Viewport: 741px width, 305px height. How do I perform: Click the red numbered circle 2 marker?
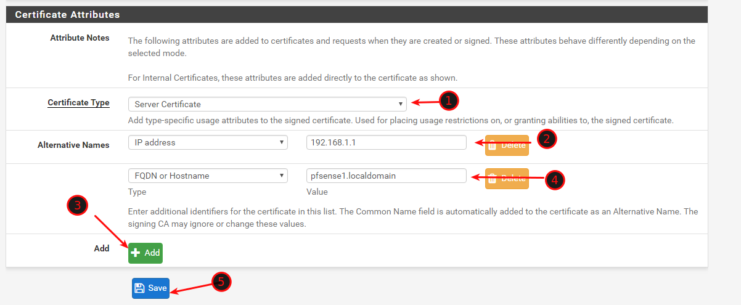[x=547, y=139]
